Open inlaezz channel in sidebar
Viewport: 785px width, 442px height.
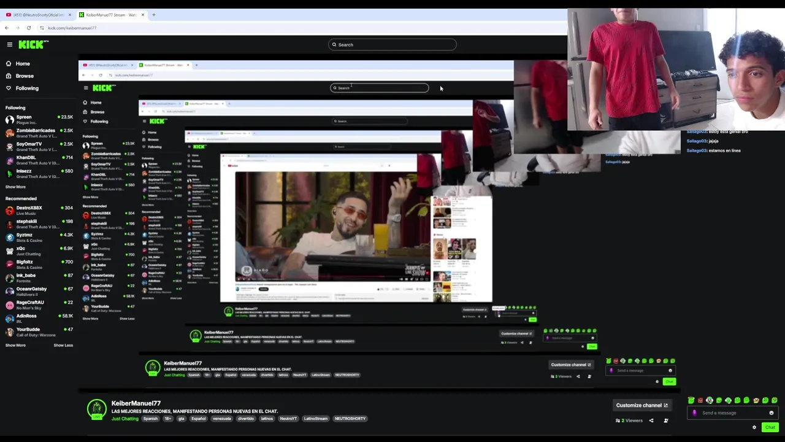(39, 173)
